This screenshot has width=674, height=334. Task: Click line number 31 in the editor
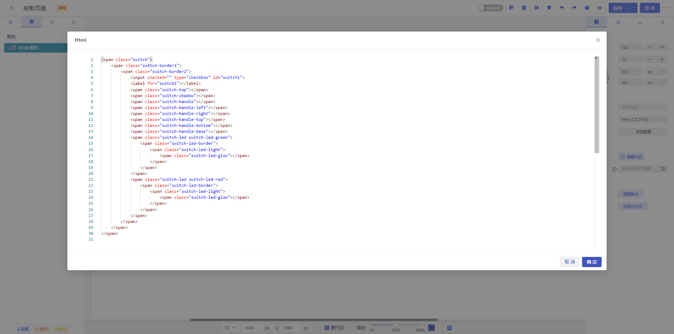pos(91,239)
